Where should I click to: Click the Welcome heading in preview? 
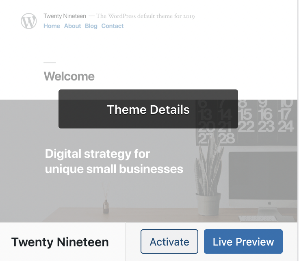coord(69,76)
